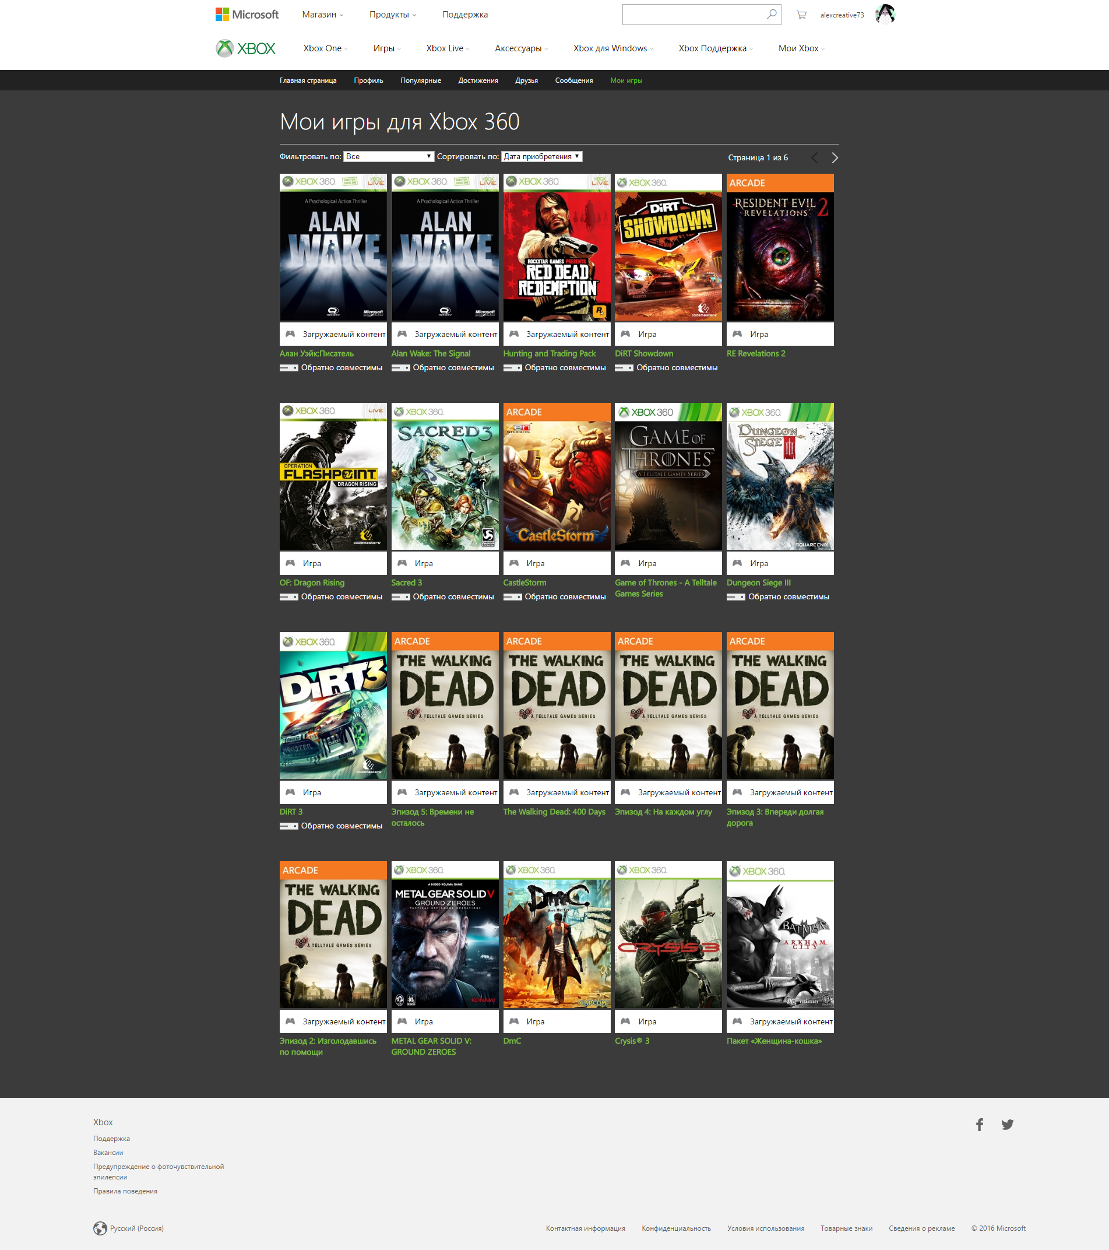Expand the Аксессуары menu

521,48
